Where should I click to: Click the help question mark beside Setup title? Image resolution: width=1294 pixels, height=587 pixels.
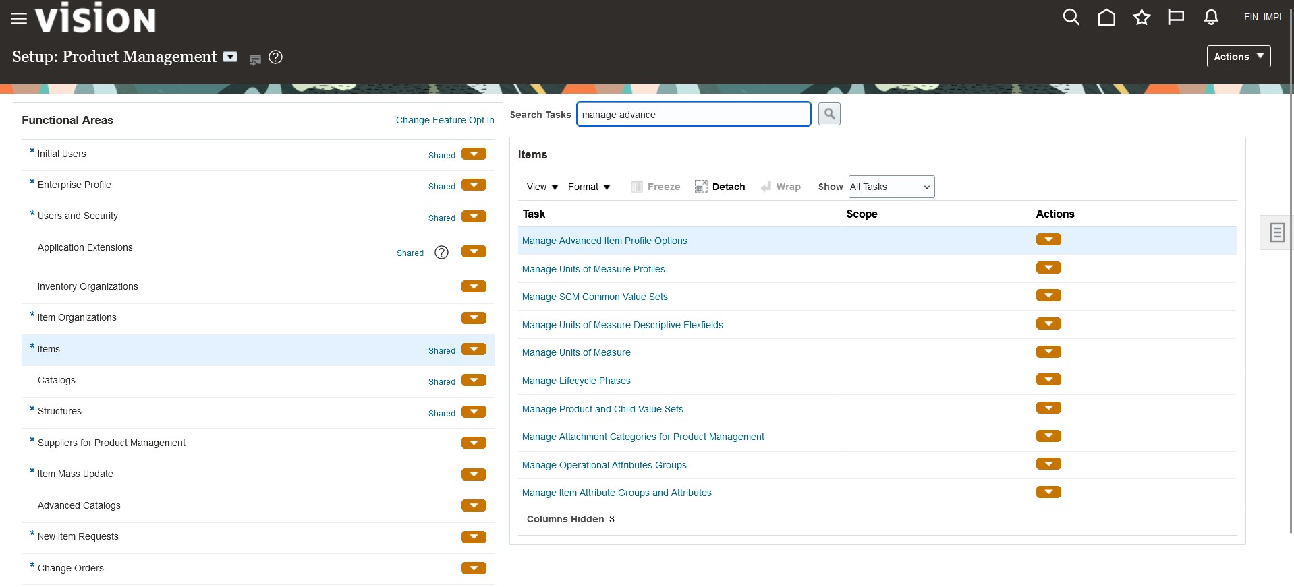pos(275,57)
